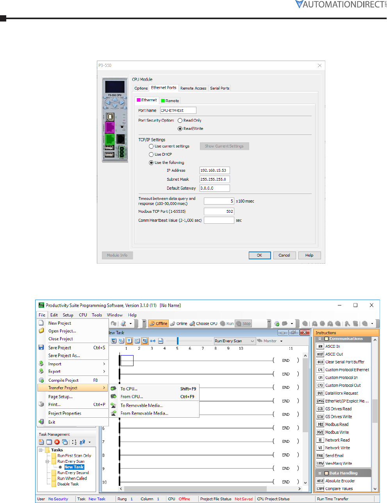Open the Options tab in CPU Module
The width and height of the screenshot is (387, 503).
[x=141, y=88]
